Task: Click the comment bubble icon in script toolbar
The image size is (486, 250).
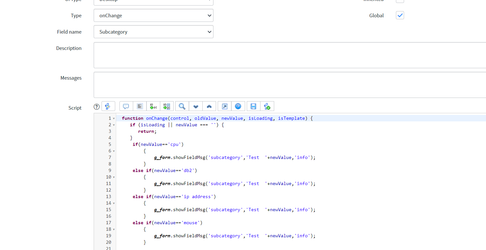Action: click(126, 106)
